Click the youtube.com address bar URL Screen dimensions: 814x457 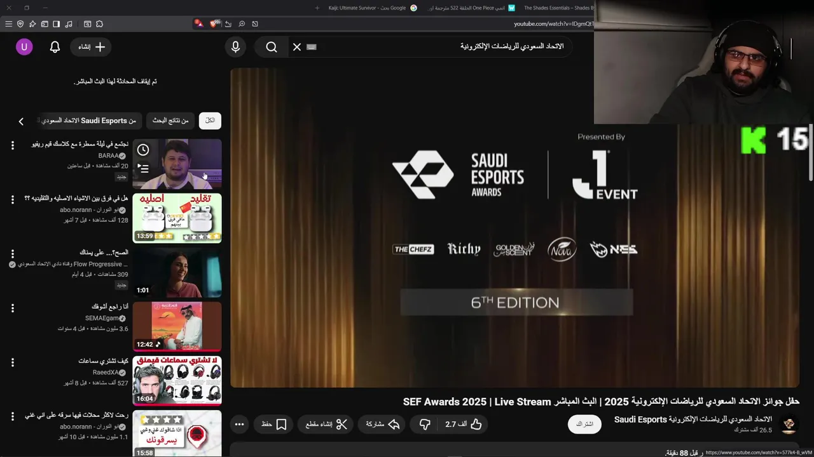[553, 24]
